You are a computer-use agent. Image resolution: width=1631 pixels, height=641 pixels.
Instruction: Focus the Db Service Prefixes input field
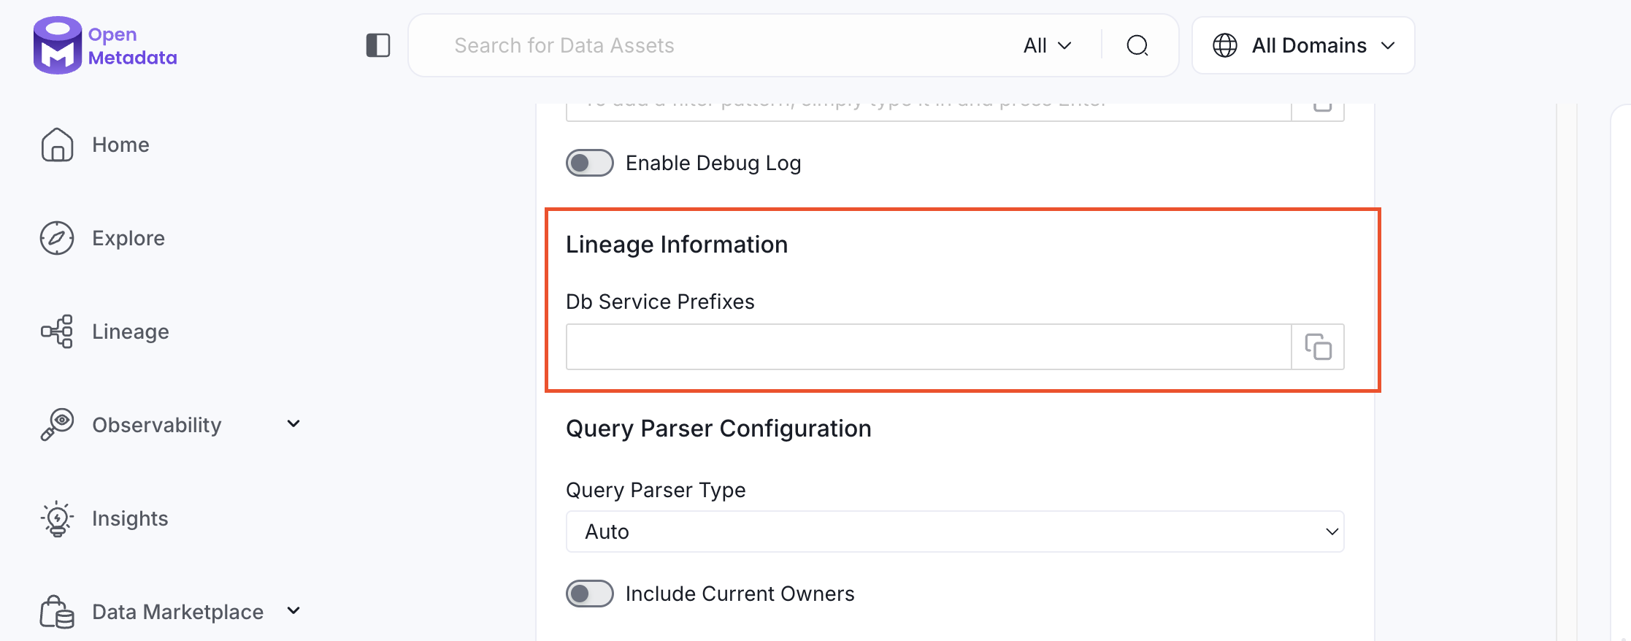929,347
